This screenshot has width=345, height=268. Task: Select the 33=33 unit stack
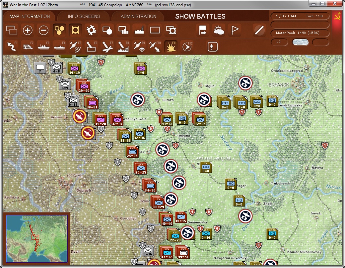coord(125,136)
